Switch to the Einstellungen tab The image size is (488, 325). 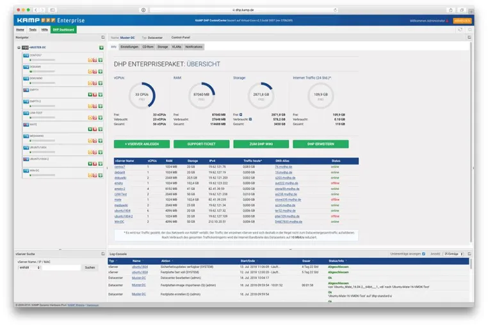point(129,47)
